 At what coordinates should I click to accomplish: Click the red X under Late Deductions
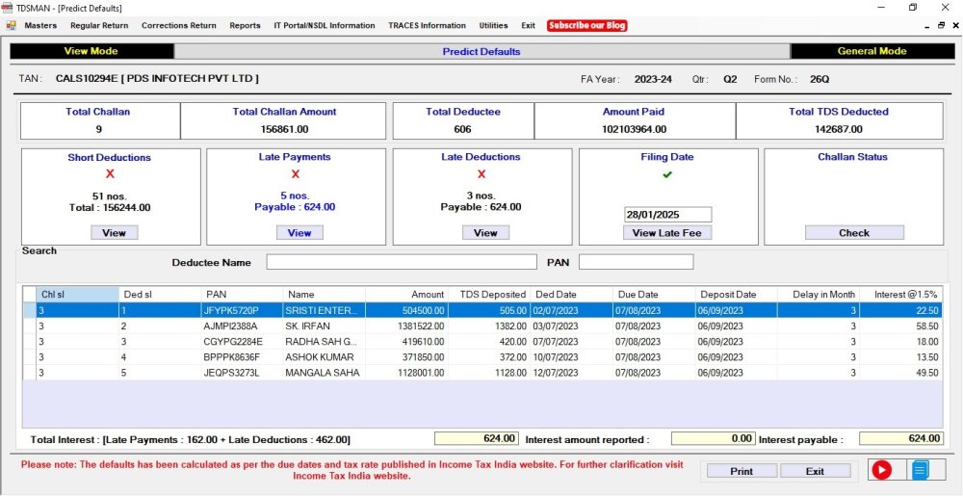point(481,174)
